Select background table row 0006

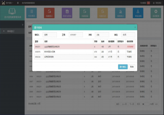click(94, 77)
